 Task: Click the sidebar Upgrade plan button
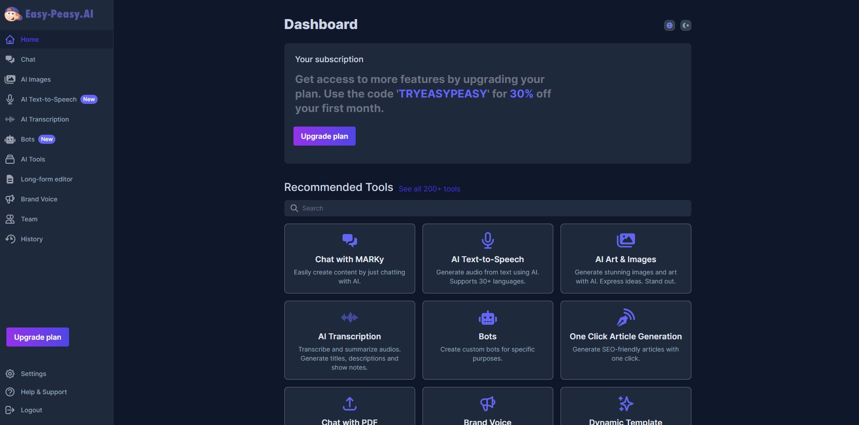click(38, 337)
